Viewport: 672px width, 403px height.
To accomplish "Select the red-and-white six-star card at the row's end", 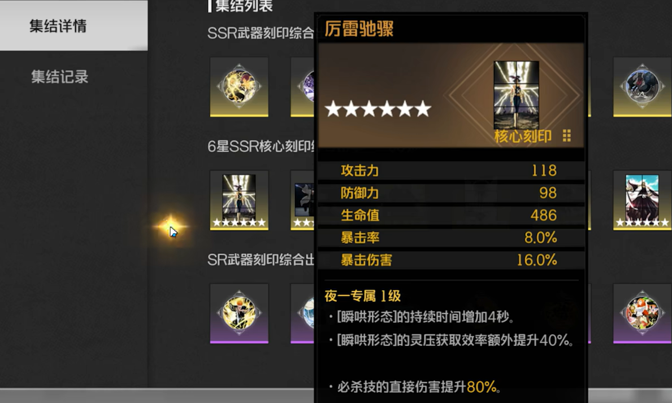I will tap(642, 200).
